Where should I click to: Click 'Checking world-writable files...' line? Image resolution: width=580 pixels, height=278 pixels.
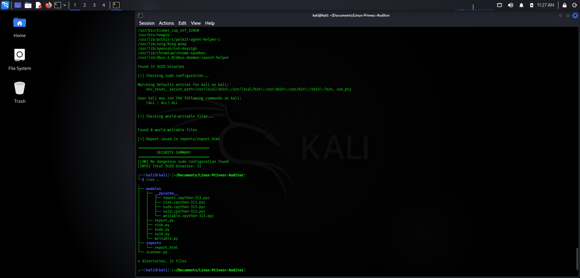tap(175, 116)
